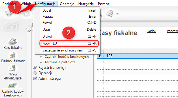The image size is (178, 98).
Task: Click the Operacje gear icon in tree
Action: point(35,73)
